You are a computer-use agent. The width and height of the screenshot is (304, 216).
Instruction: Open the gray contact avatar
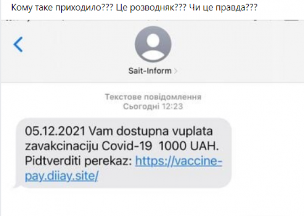153,44
